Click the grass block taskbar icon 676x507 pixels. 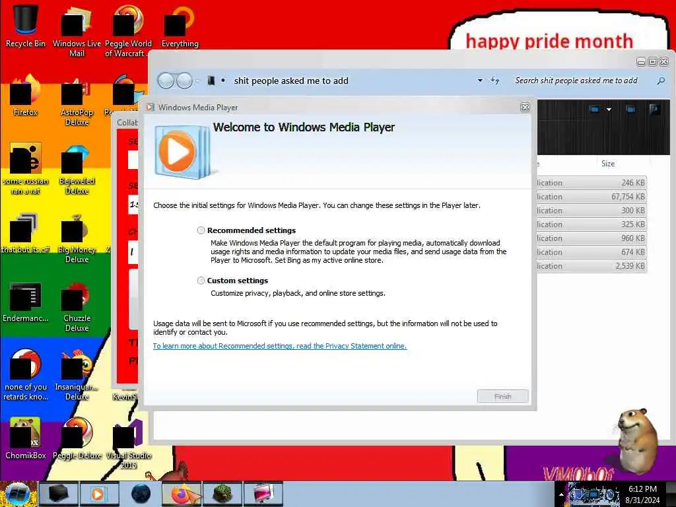pos(222,494)
